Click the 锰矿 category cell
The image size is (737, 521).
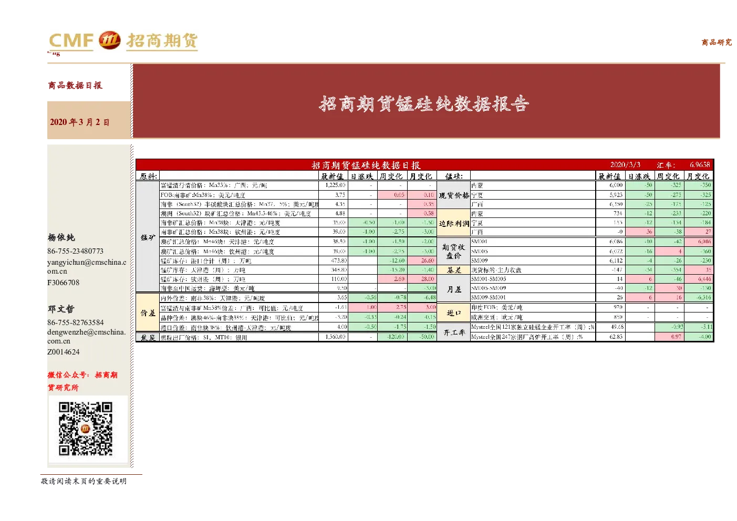[x=148, y=237]
